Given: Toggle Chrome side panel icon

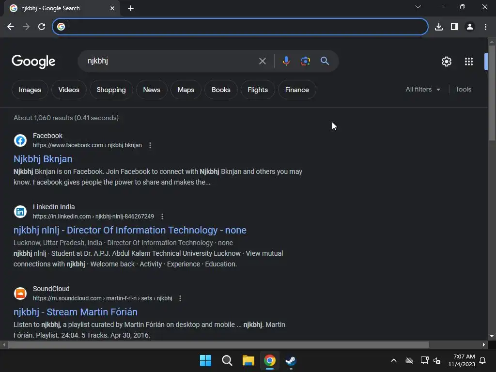Looking at the screenshot, I should tap(454, 27).
